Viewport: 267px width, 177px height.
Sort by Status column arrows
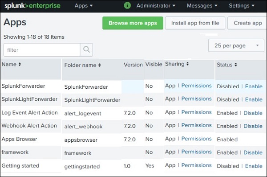tap(236, 65)
